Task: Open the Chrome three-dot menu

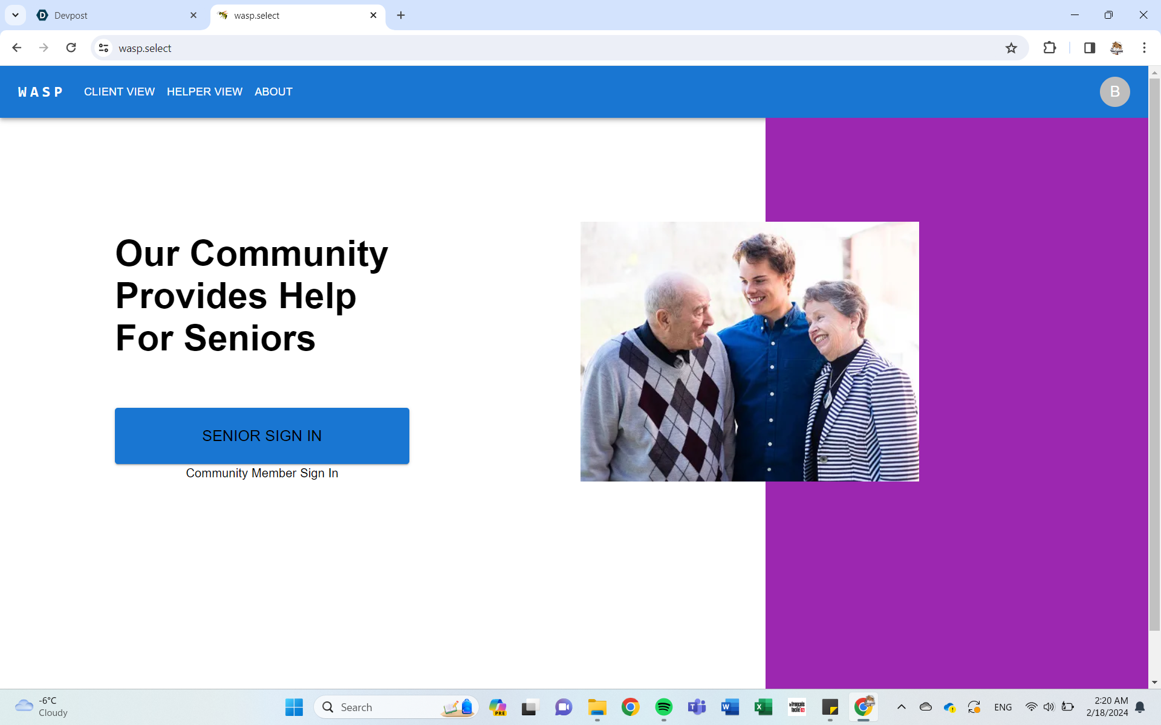Action: pyautogui.click(x=1144, y=48)
